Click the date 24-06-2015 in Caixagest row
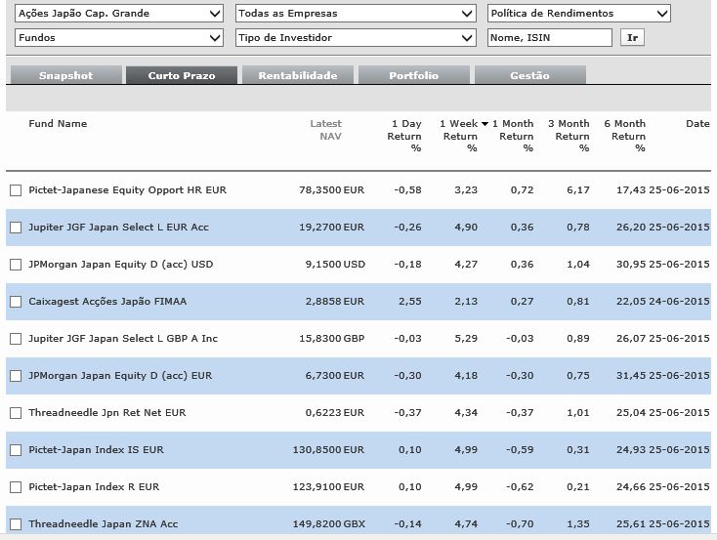Viewport: 717px width, 540px height. [679, 302]
